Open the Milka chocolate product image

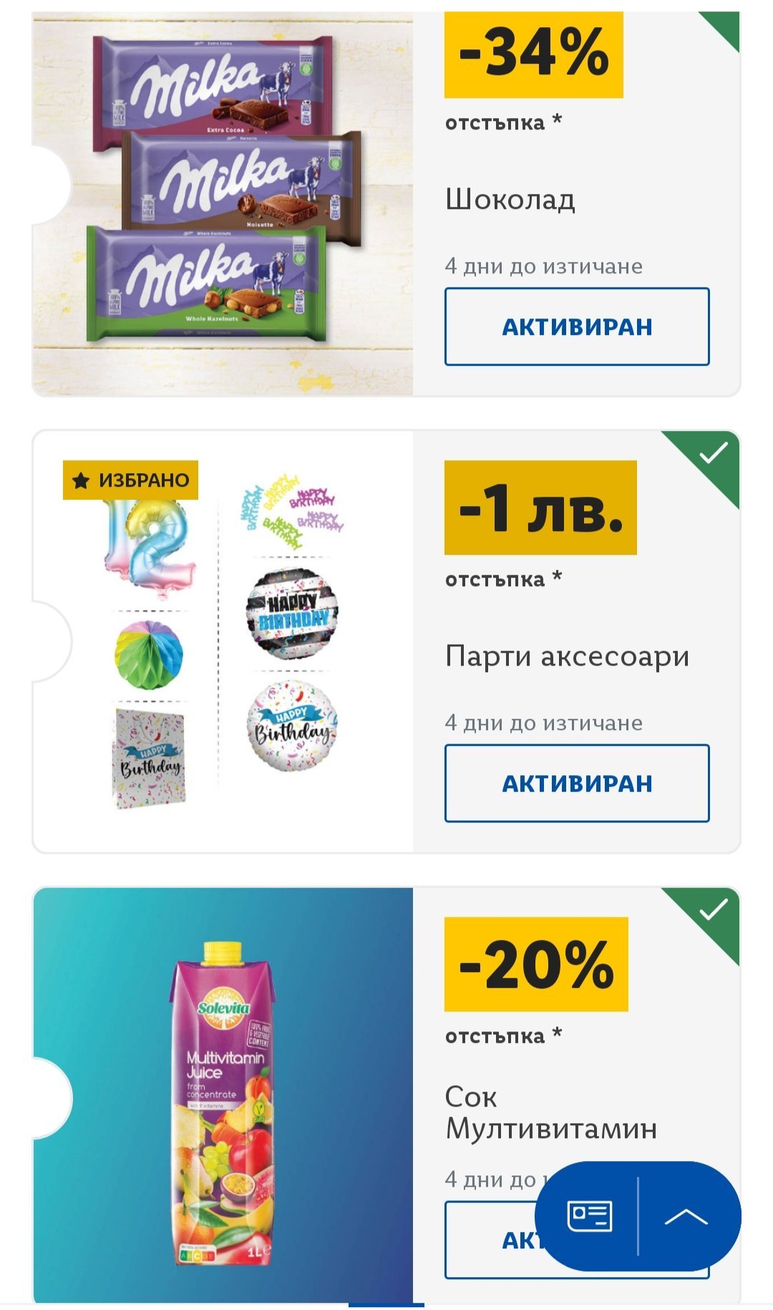coord(223,203)
